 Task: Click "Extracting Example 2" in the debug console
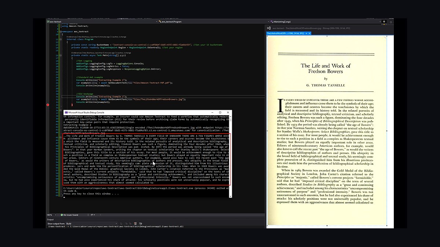77,124
